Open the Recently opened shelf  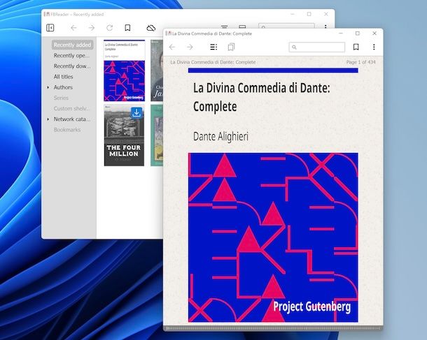(71, 55)
